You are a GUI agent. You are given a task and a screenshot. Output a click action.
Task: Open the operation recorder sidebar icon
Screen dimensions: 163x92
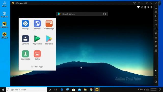pyautogui.click(x=156, y=29)
